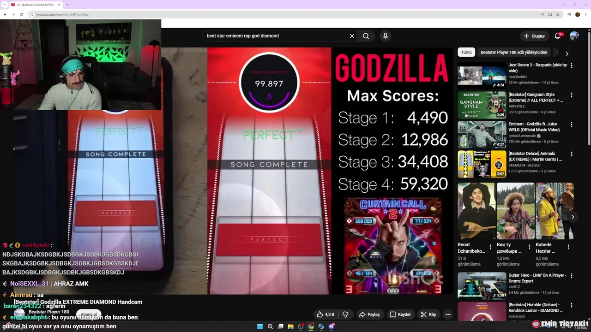The height and width of the screenshot is (332, 591).
Task: Open File Explorer from the taskbar
Action: (290, 326)
